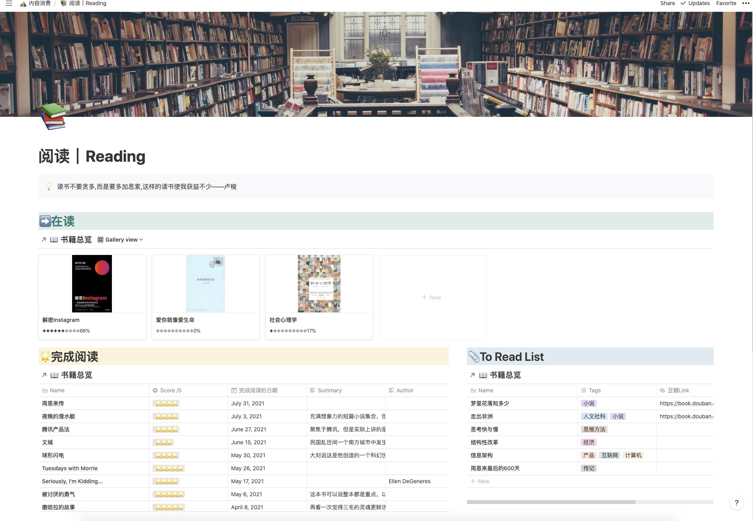Image resolution: width=753 pixels, height=521 pixels.
Task: Click the 经济 tag on 结构性改革
Action: (589, 442)
